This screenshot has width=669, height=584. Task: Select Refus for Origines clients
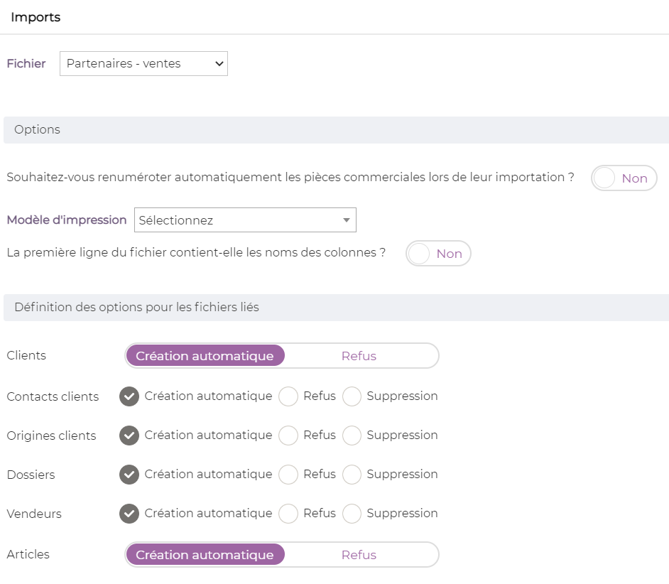[x=288, y=436]
